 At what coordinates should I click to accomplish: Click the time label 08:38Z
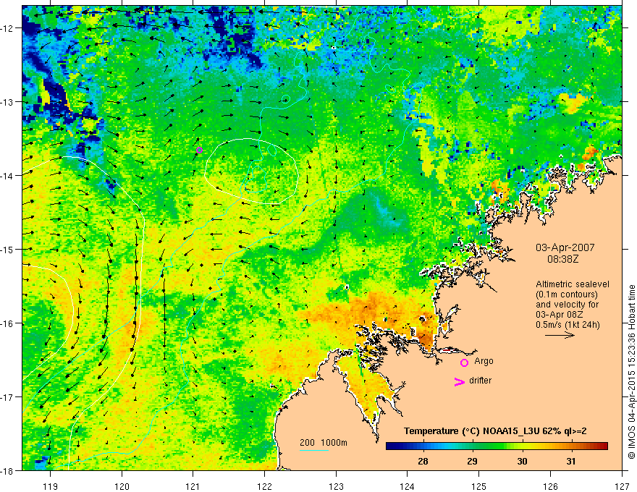click(x=562, y=258)
